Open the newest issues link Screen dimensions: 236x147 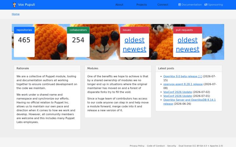[135, 49]
